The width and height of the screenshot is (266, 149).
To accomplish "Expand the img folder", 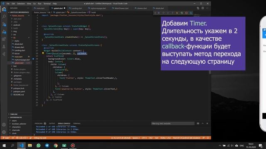I will click(15, 31).
